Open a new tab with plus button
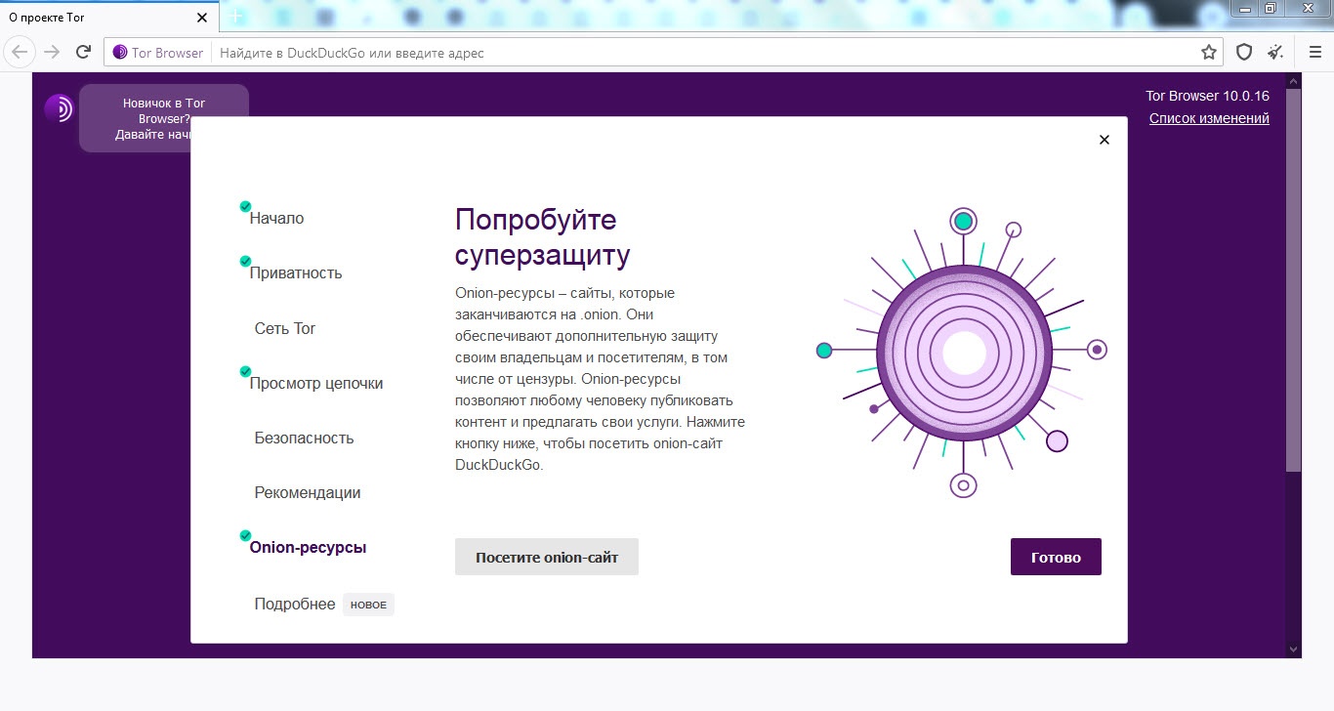Image resolution: width=1334 pixels, height=711 pixels. tap(234, 18)
